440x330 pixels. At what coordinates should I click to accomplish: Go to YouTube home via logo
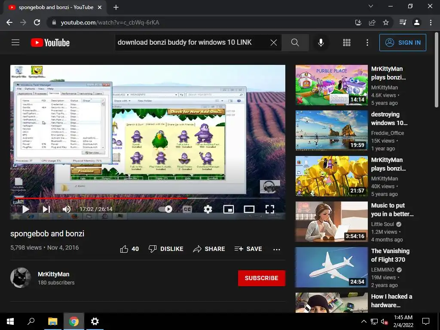pyautogui.click(x=50, y=43)
